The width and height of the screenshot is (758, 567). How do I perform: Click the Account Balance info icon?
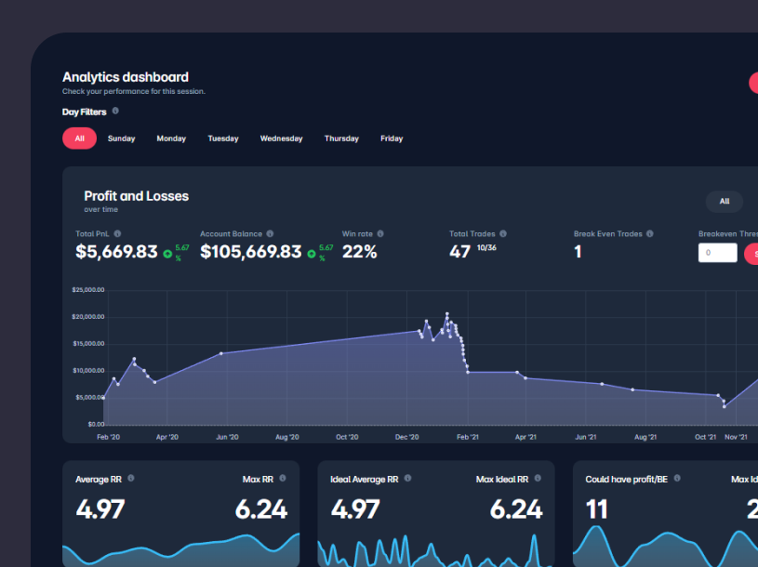(270, 234)
